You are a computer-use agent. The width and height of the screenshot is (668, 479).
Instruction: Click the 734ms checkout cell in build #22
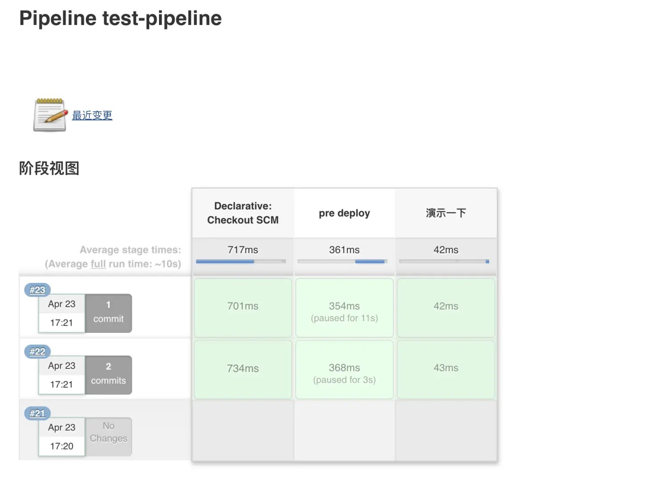coord(242,369)
